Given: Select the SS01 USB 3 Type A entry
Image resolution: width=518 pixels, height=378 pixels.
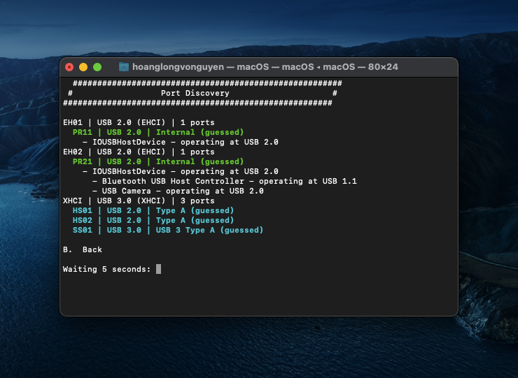Looking at the screenshot, I should click(167, 230).
